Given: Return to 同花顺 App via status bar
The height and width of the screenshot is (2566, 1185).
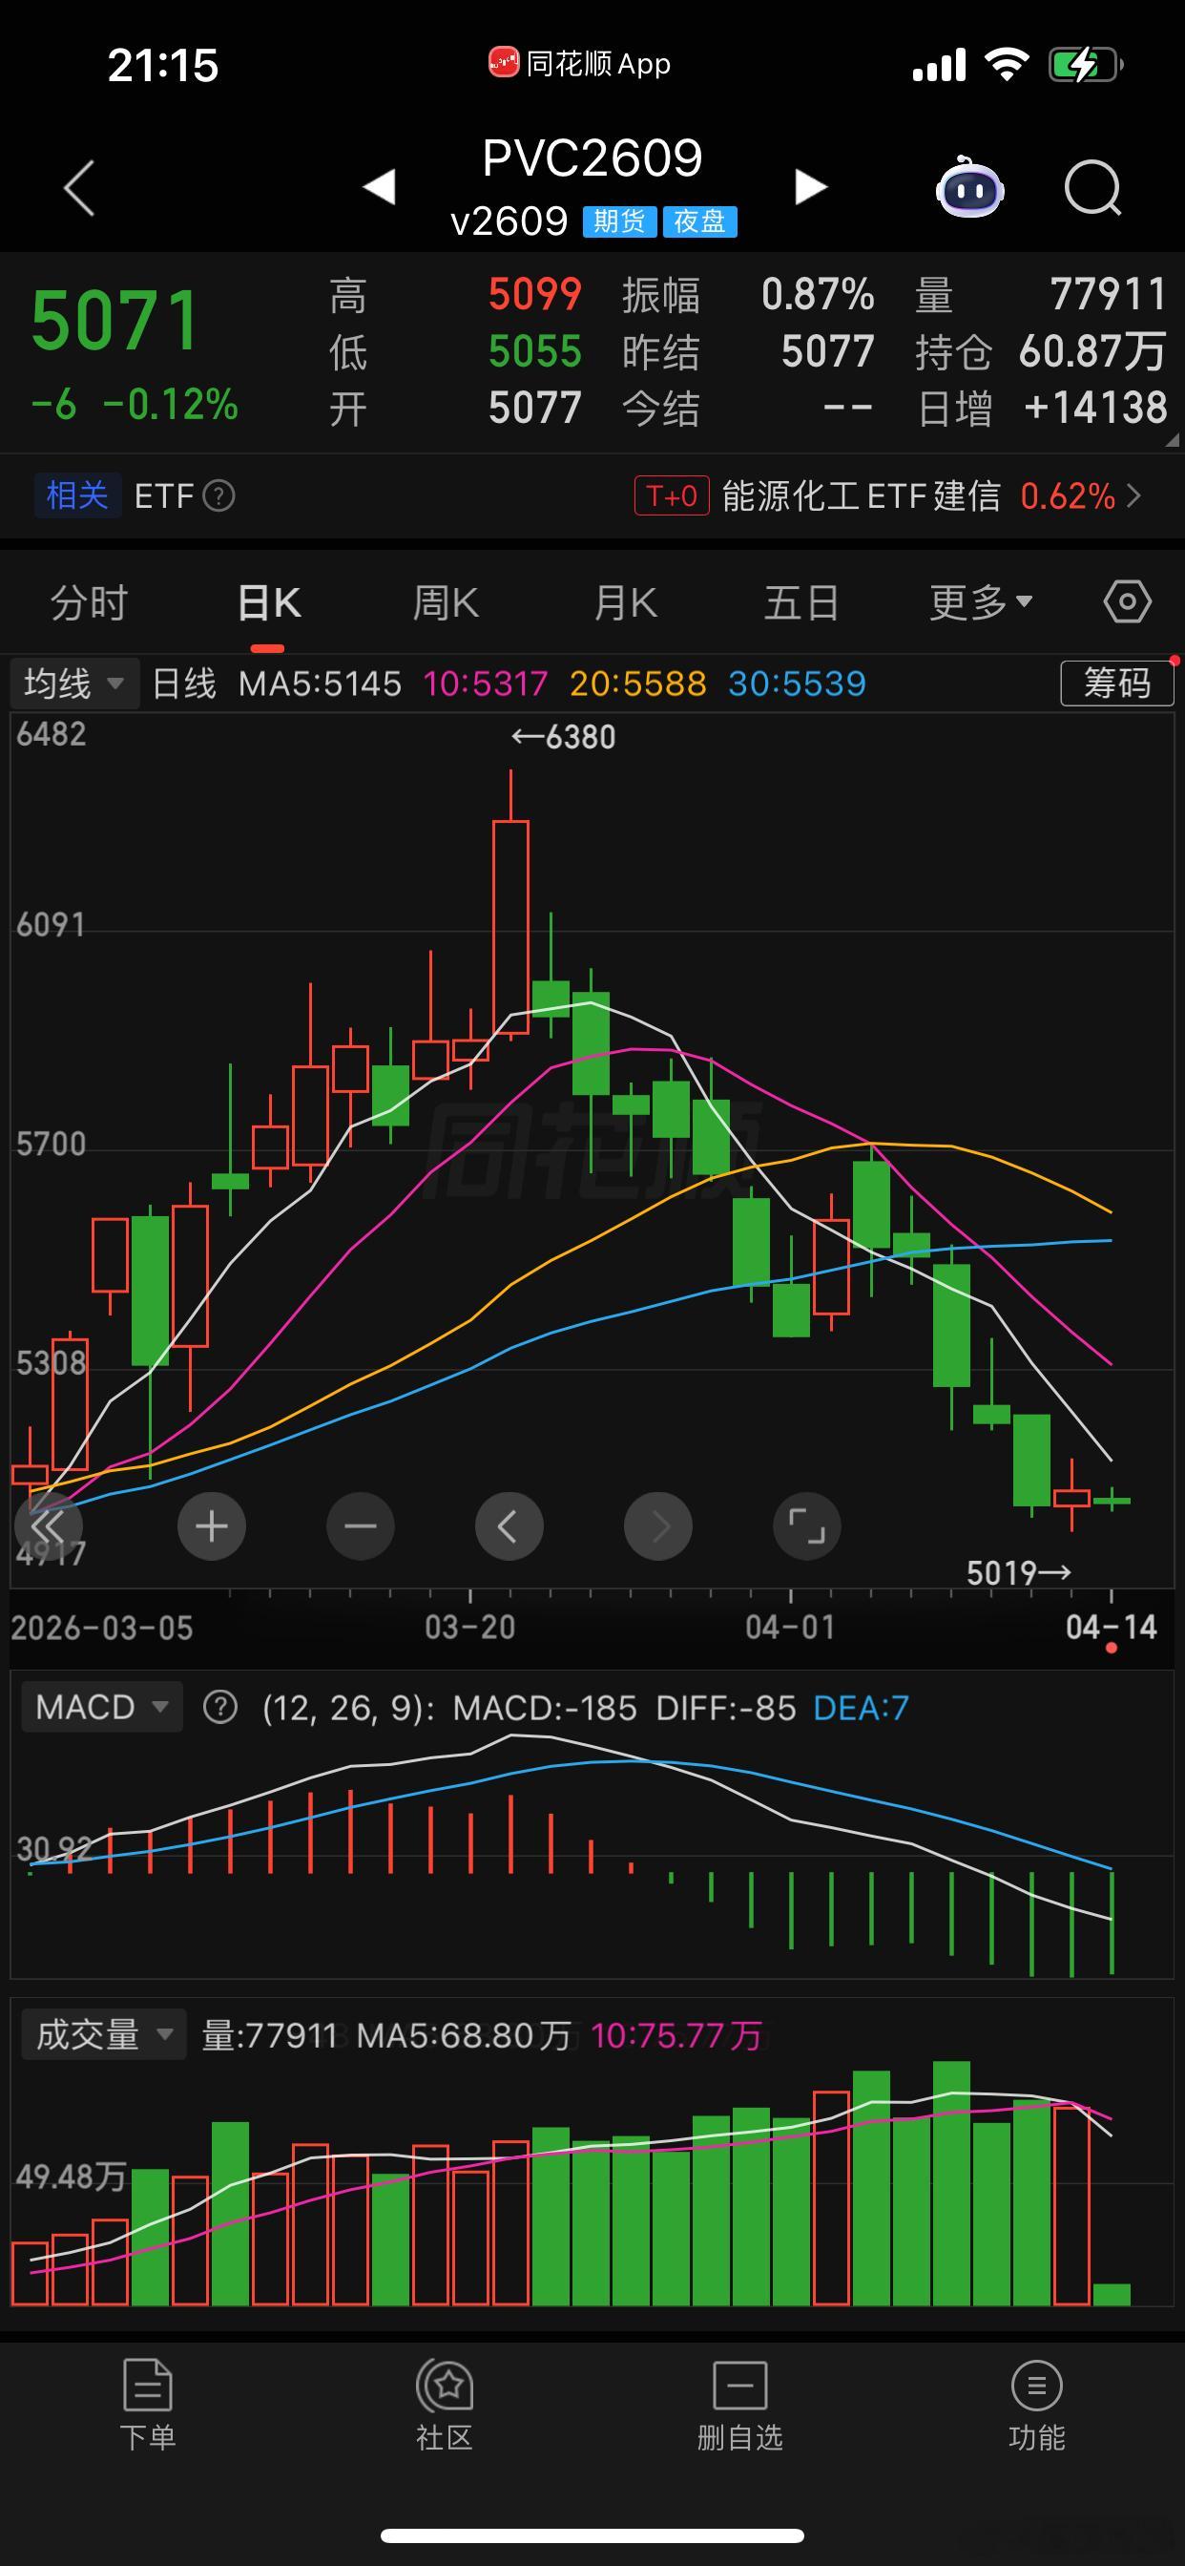Looking at the screenshot, I should [x=579, y=64].
